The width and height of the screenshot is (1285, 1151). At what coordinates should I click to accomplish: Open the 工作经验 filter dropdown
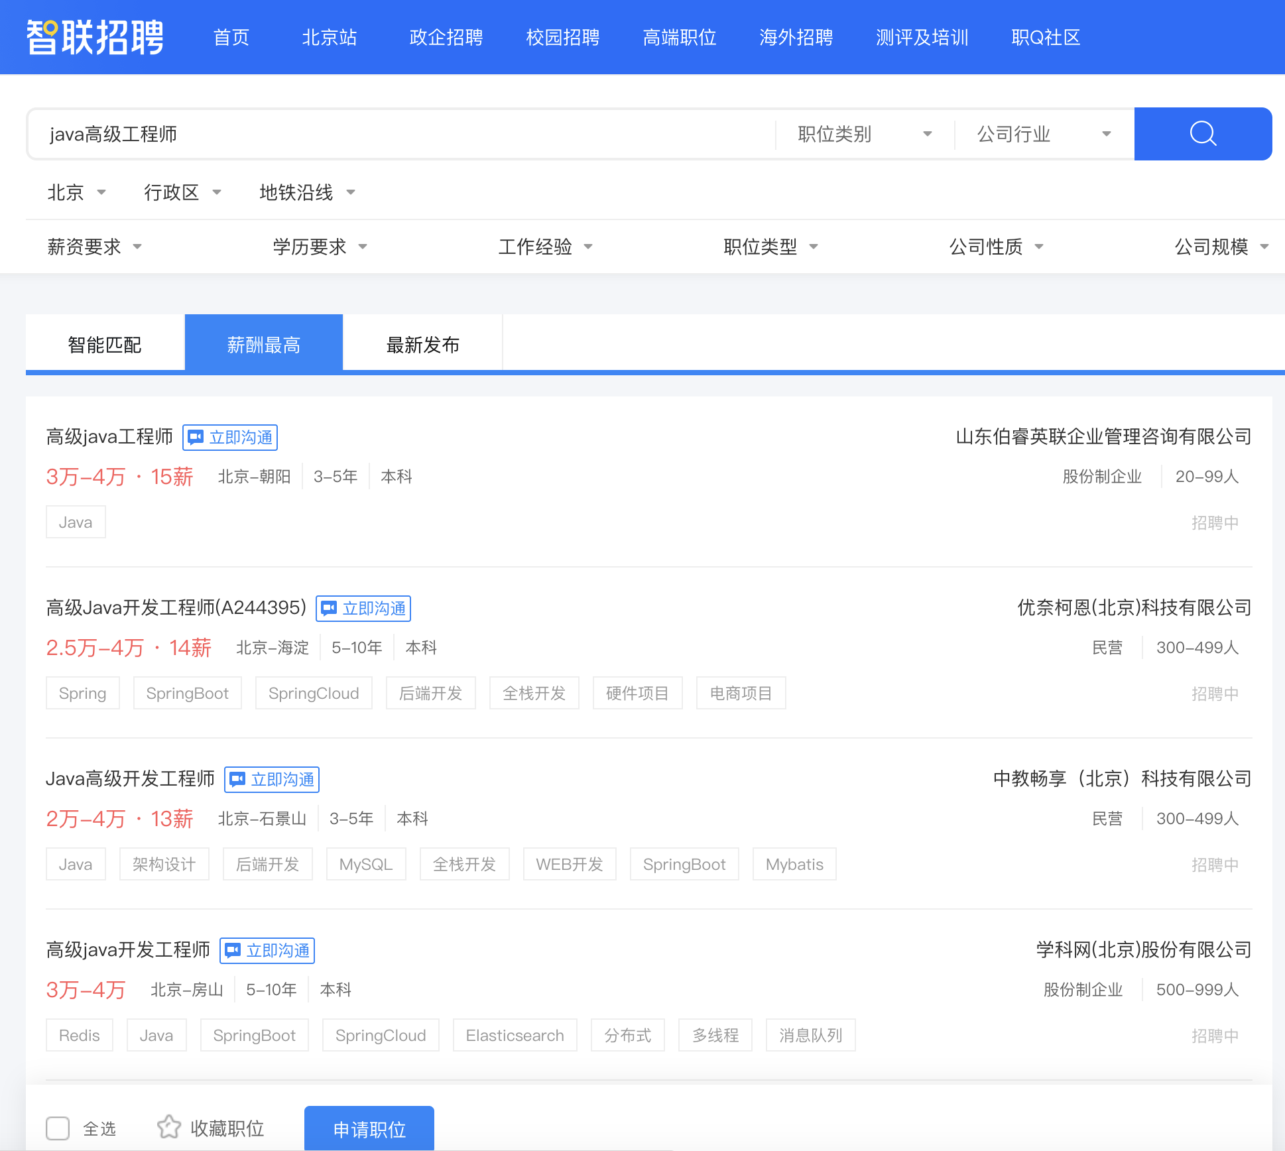click(545, 247)
